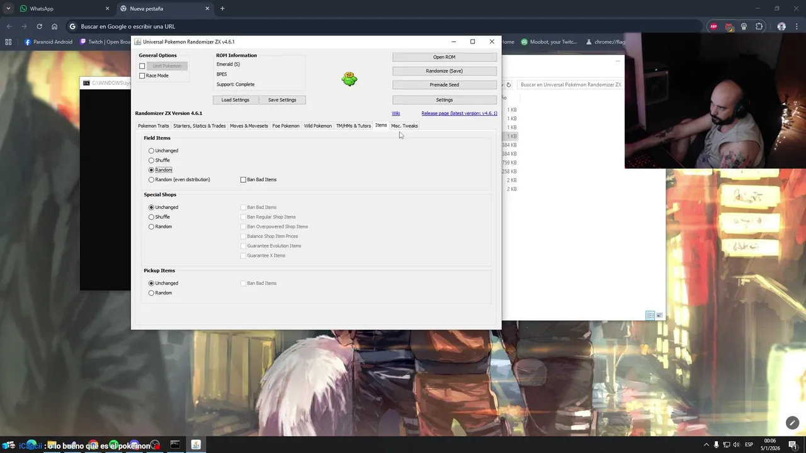Open Chrome tab search dropdown
Viewport: 806px width, 453px height.
click(x=8, y=9)
